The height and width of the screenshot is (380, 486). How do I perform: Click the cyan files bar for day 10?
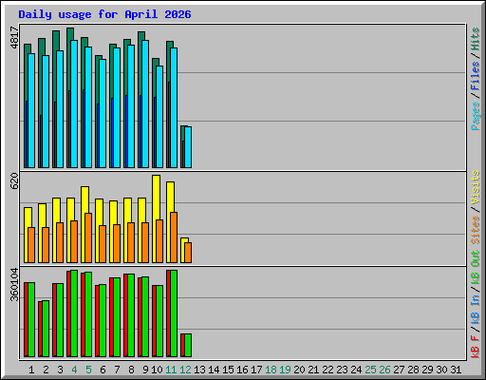point(159,117)
